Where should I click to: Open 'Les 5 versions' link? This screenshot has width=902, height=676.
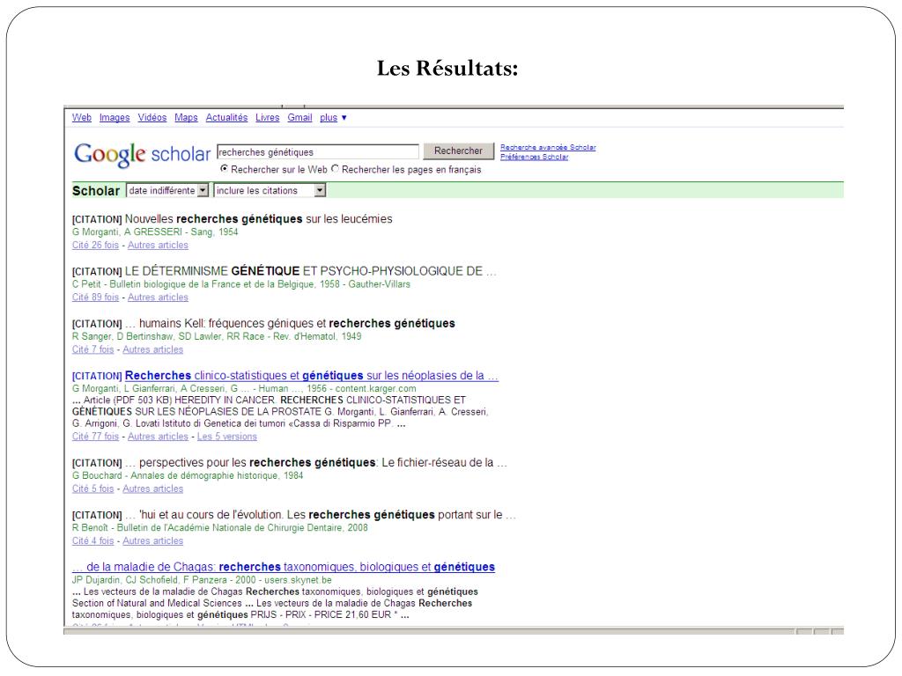pos(226,437)
